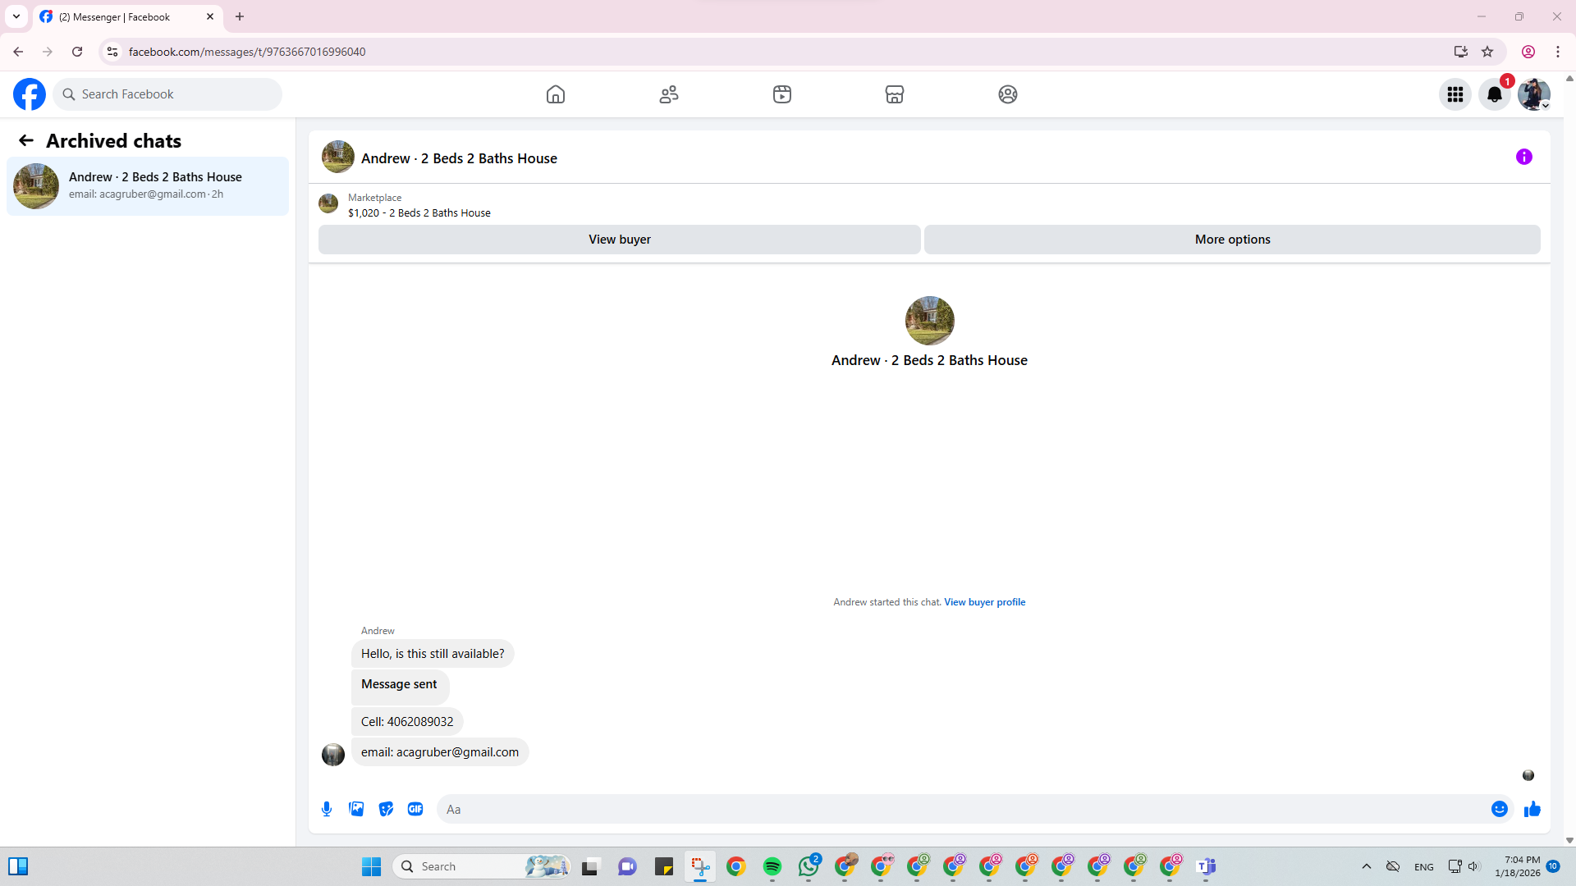The width and height of the screenshot is (1576, 886).
Task: Go back from Archived chats
Action: click(x=26, y=141)
